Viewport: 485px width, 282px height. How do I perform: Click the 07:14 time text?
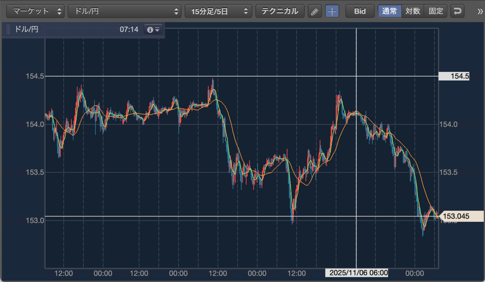tap(129, 29)
